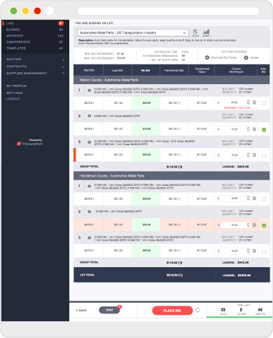This screenshot has height=338, width=273.
Task: Click Henderson County item 3 bid amount field
Action: pos(236,251)
